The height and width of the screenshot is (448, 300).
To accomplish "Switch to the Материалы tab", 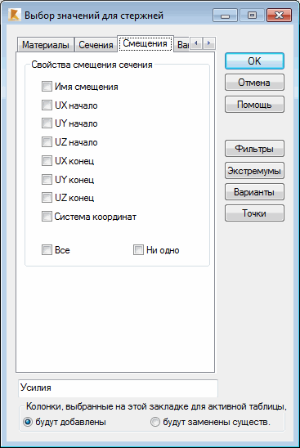I will (46, 45).
